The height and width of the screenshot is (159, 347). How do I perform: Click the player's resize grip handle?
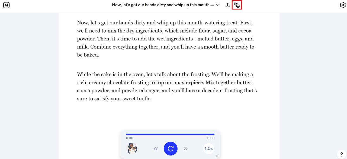pos(217,156)
